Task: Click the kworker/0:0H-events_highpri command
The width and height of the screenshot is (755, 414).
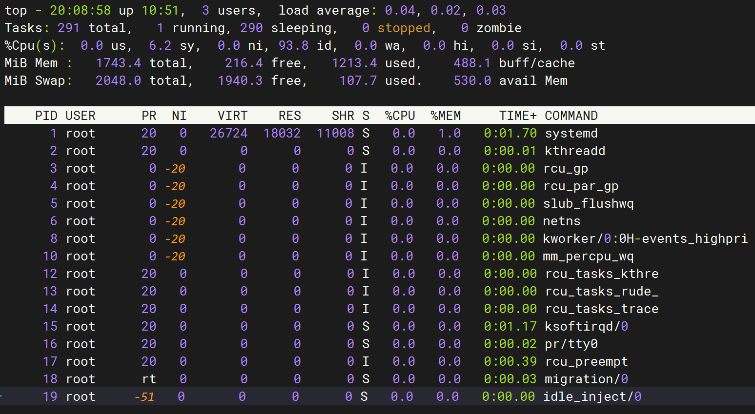Action: (x=645, y=238)
